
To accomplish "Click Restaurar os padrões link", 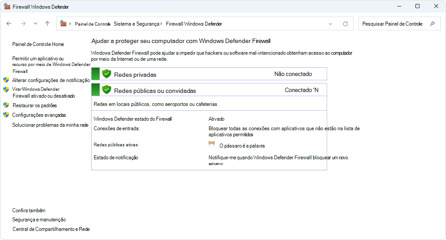I will pos(34,105).
